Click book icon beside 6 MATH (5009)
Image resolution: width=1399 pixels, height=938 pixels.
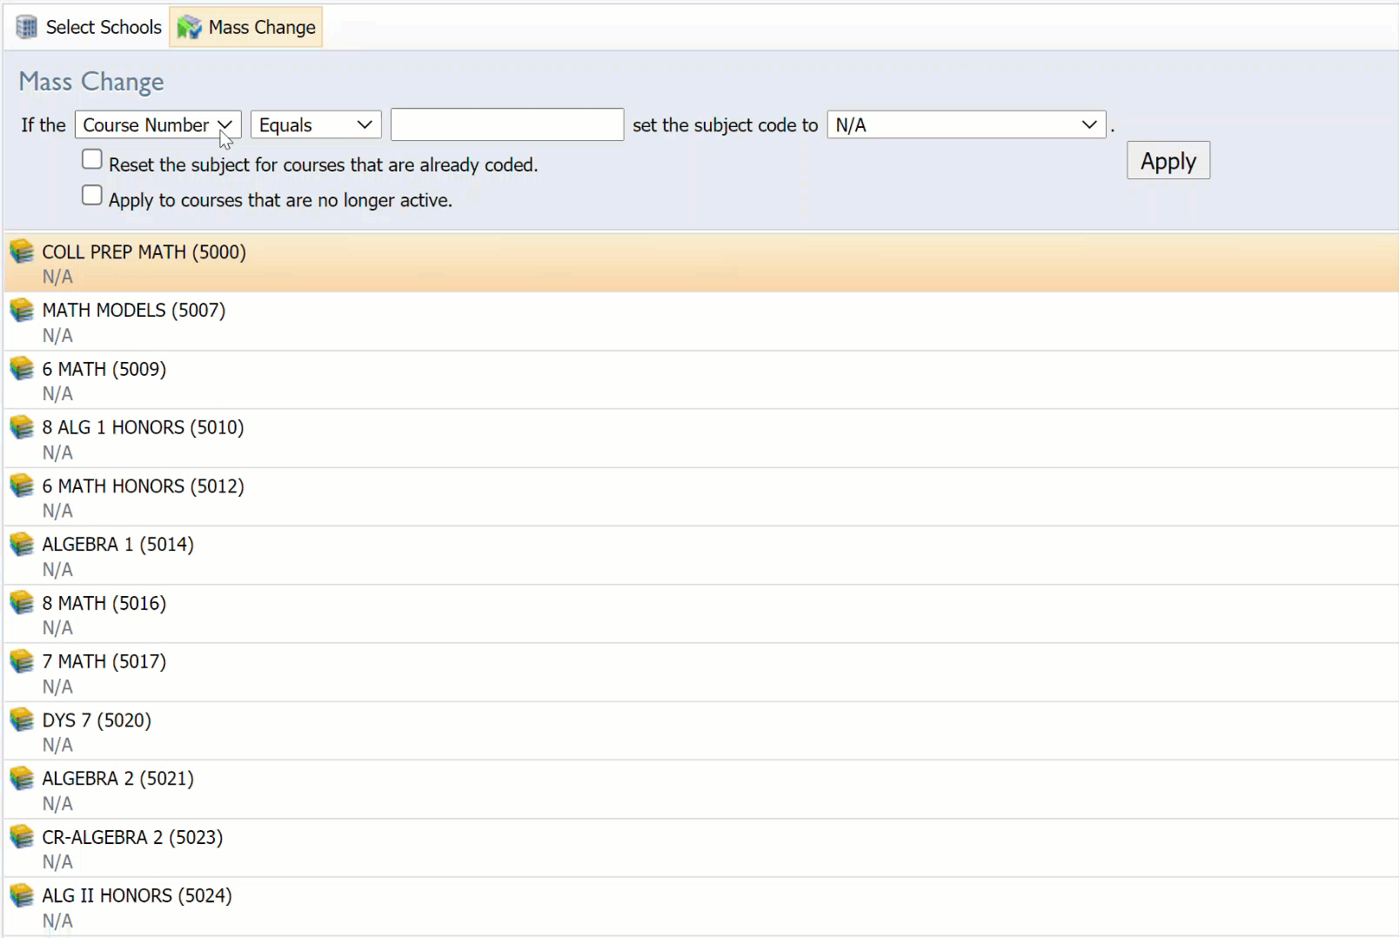point(22,369)
